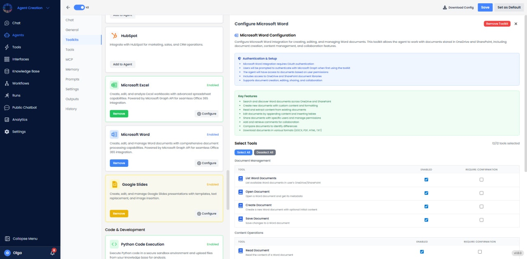Uncheck Enabled for List Word Documents
The image size is (527, 259).
coord(426,180)
